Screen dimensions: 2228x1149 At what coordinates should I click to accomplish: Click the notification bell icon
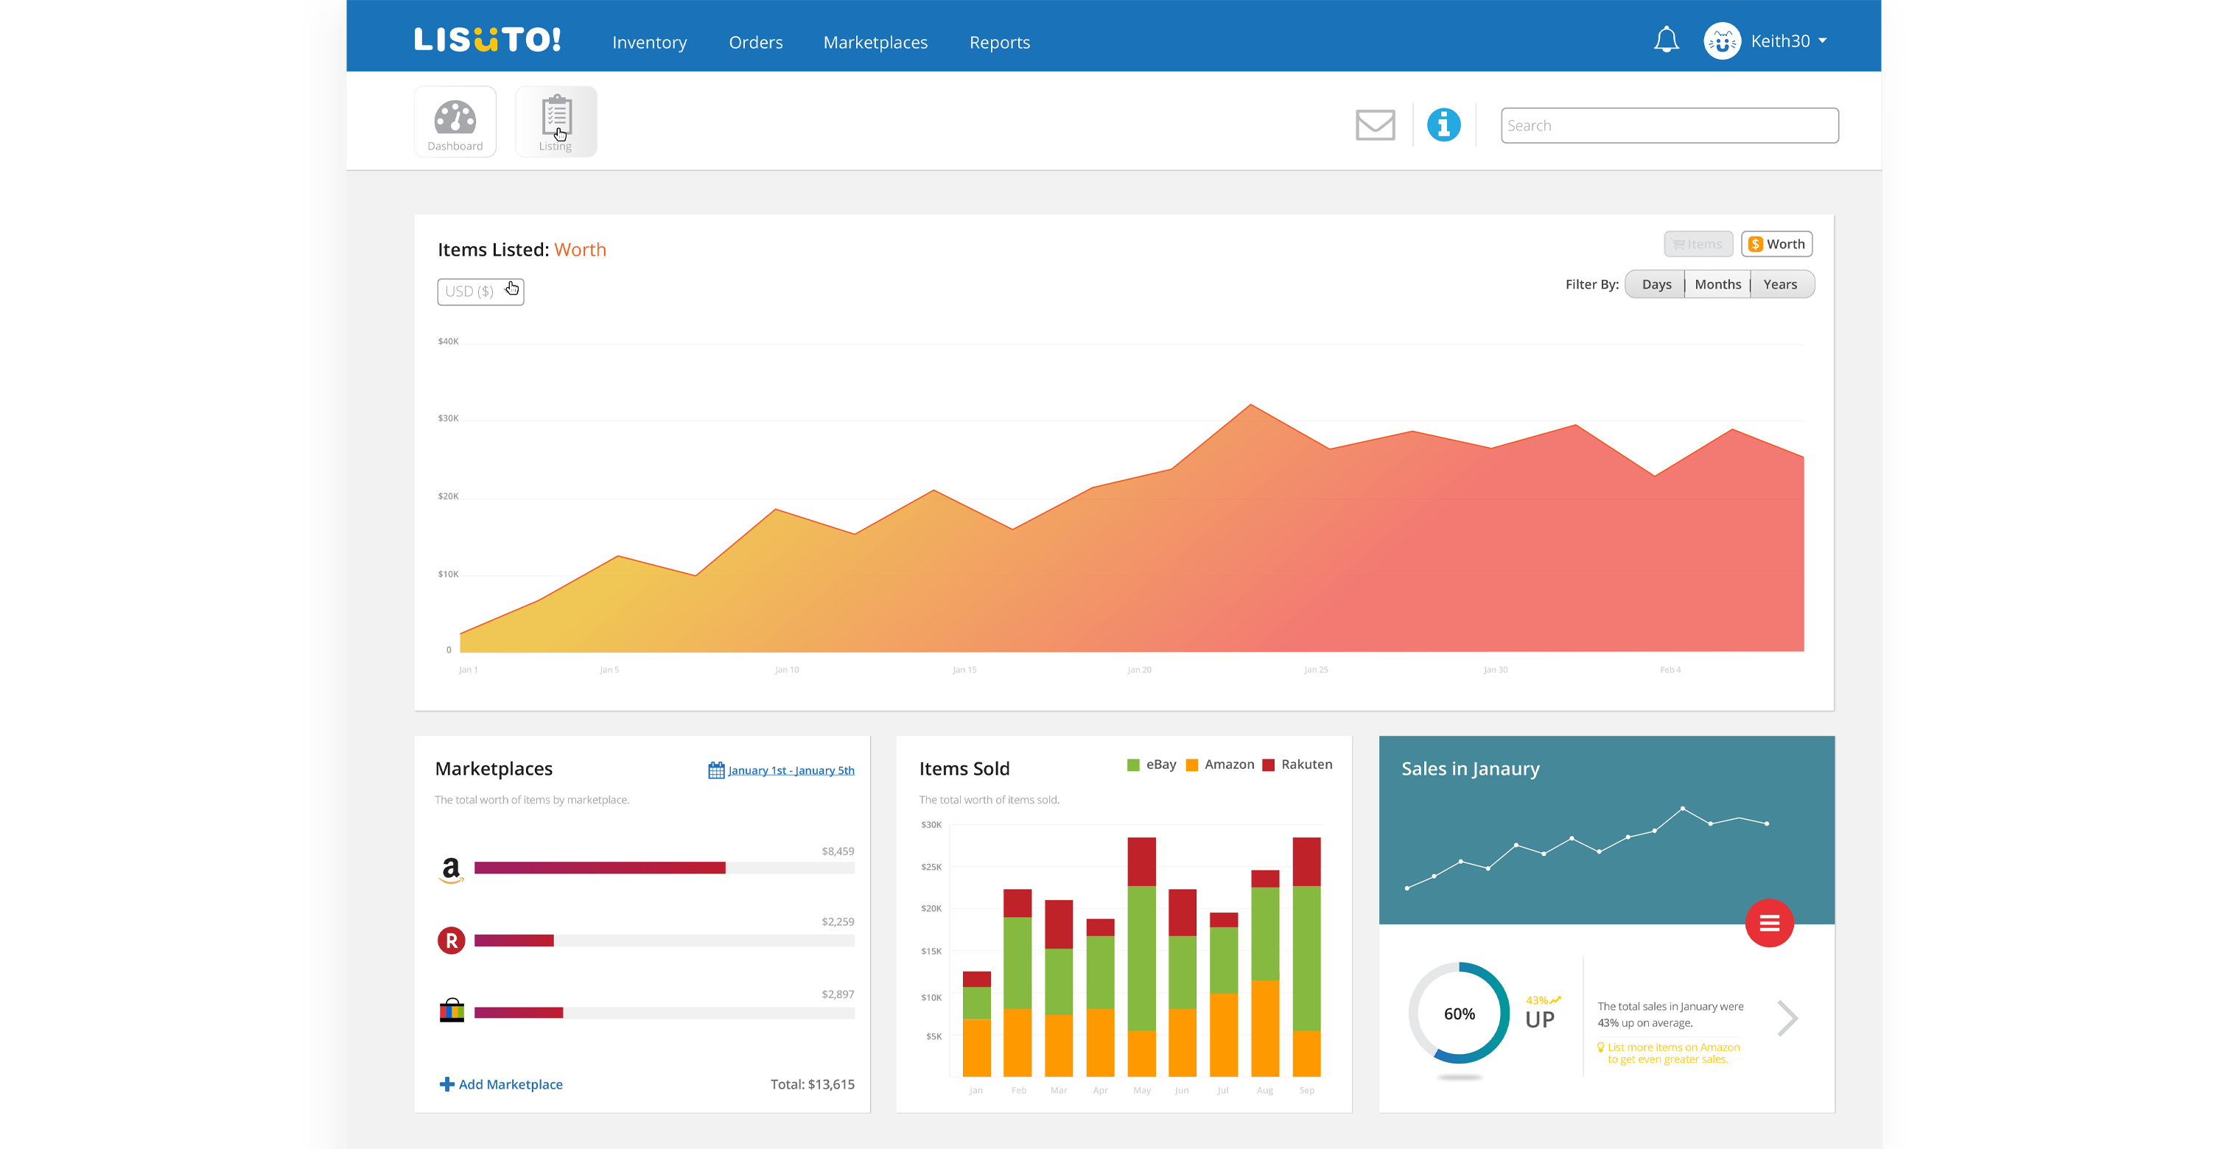1666,41
